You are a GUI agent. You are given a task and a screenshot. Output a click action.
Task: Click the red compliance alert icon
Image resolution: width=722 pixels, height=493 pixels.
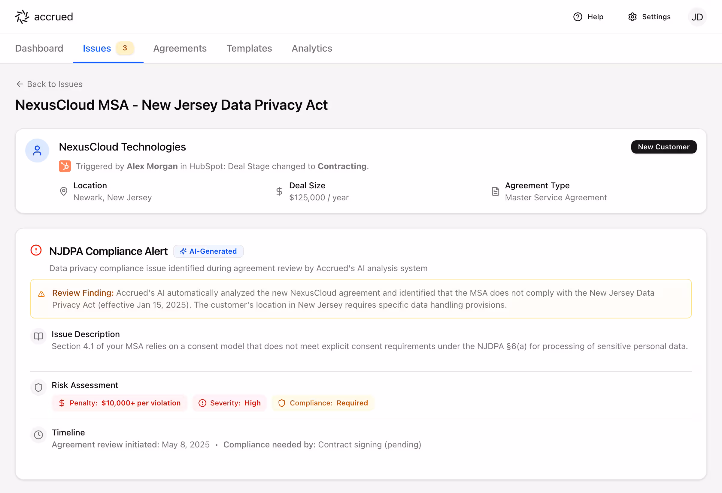pyautogui.click(x=36, y=250)
